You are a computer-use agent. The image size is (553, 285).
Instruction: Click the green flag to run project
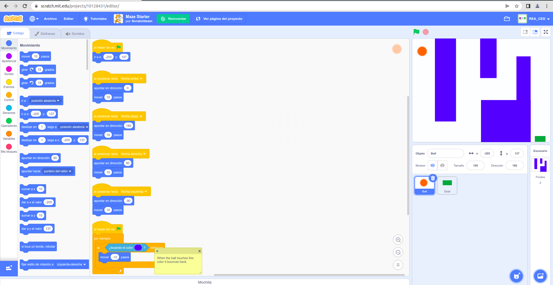tap(416, 32)
